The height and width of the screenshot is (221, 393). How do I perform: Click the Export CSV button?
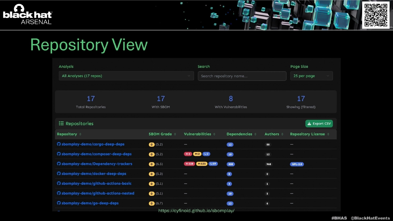point(319,123)
